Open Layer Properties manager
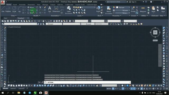This screenshot has width=169, height=95. click(69, 10)
